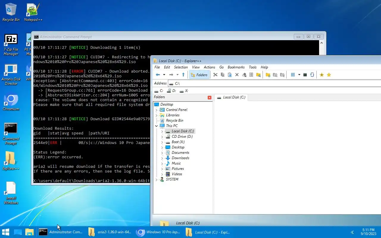Open the View menu in Explorer++

(196, 67)
